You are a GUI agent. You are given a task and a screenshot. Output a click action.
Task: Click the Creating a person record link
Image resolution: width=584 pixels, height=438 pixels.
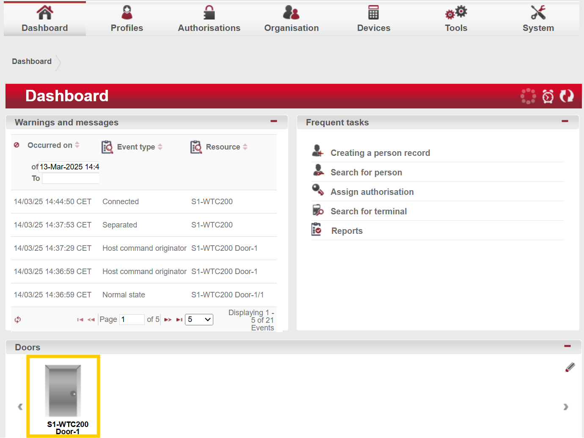click(380, 153)
